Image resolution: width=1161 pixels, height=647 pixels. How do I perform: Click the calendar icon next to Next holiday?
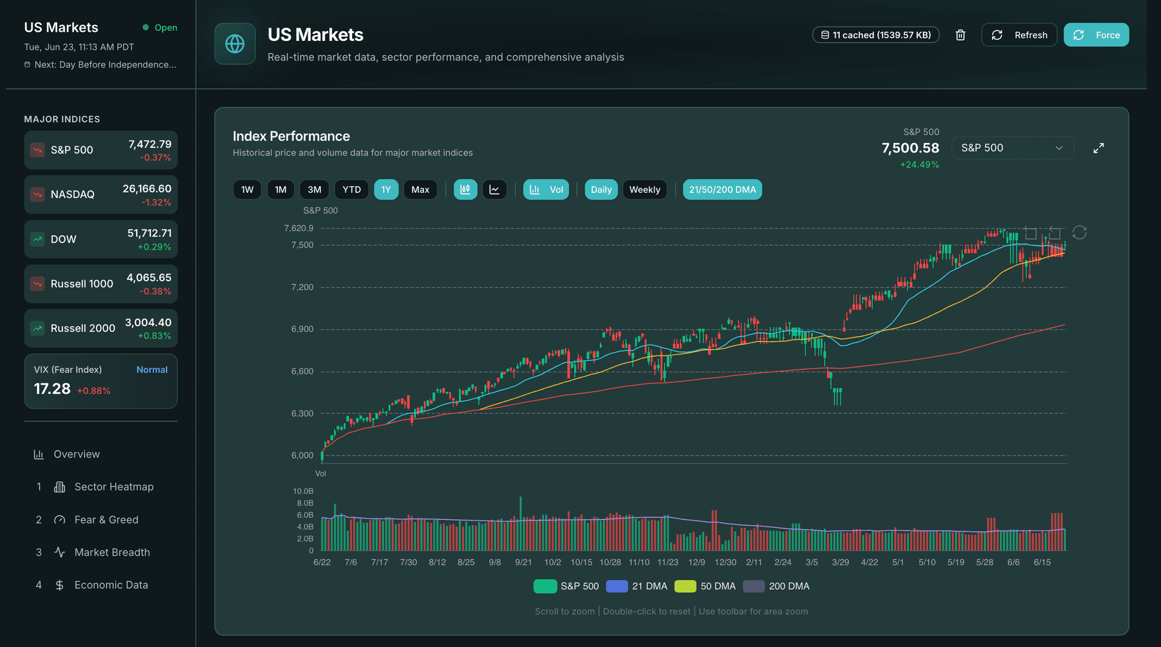point(27,65)
